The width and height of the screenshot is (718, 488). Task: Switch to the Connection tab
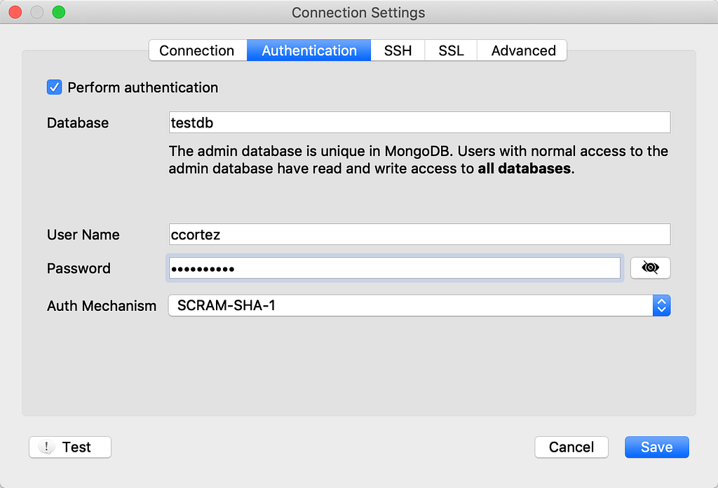coord(197,50)
